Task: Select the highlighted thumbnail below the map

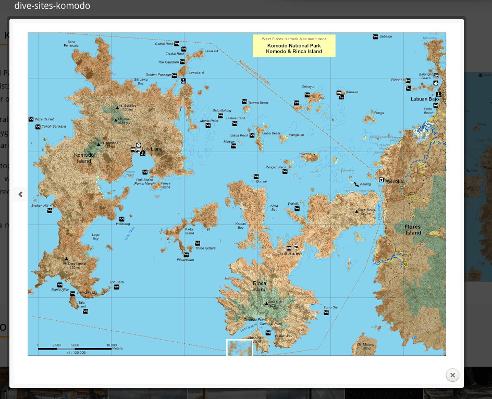Action: (x=239, y=348)
